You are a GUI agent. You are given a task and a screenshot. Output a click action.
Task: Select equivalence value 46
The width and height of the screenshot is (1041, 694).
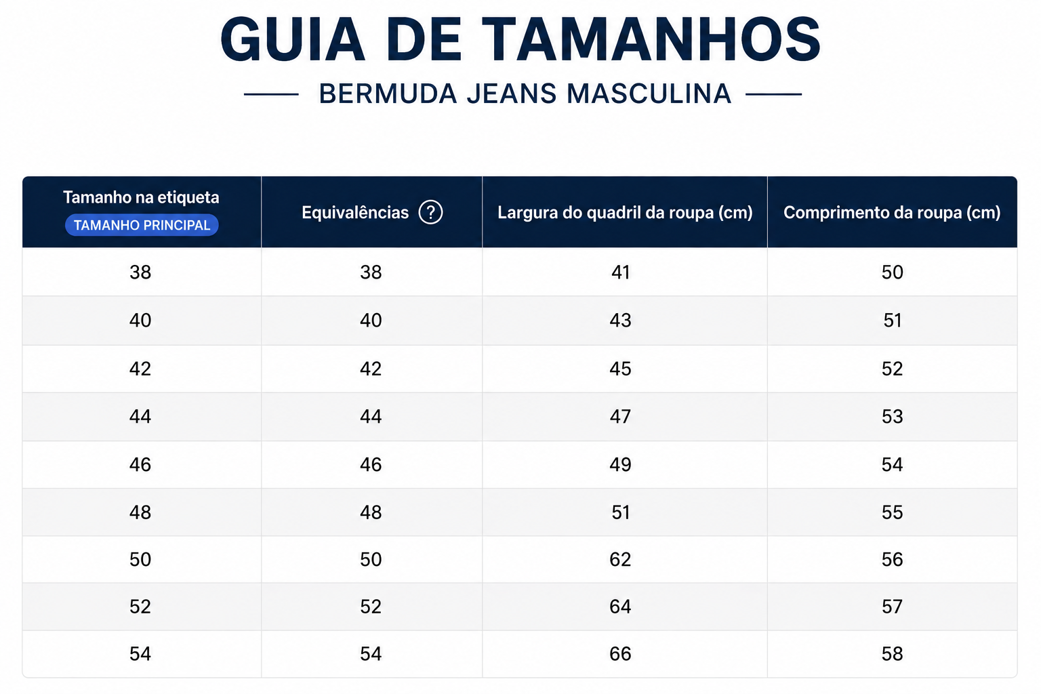[x=371, y=464]
